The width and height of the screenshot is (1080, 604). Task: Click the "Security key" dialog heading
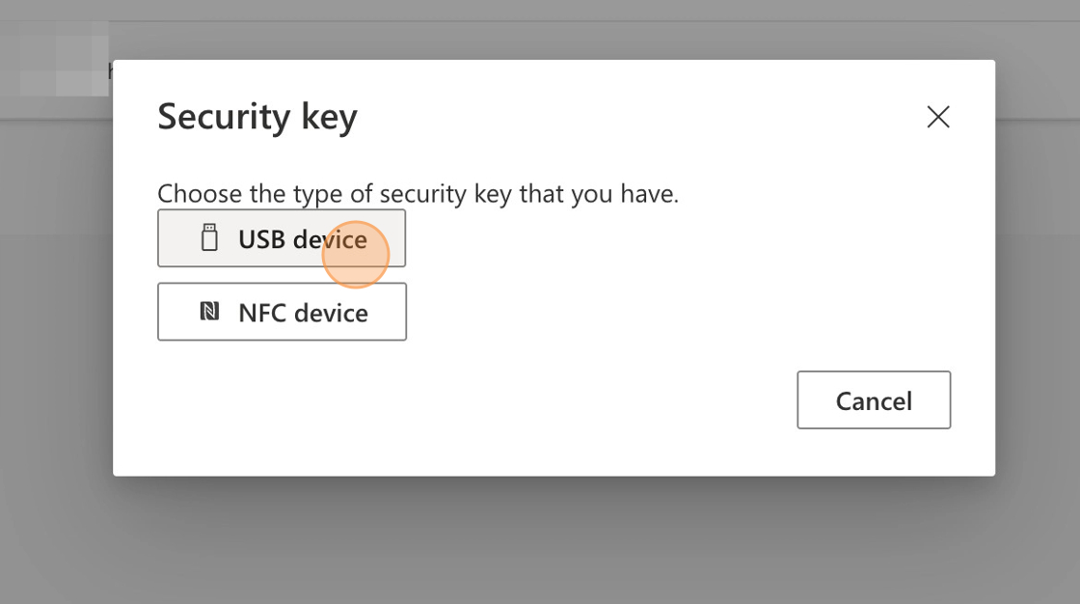257,117
